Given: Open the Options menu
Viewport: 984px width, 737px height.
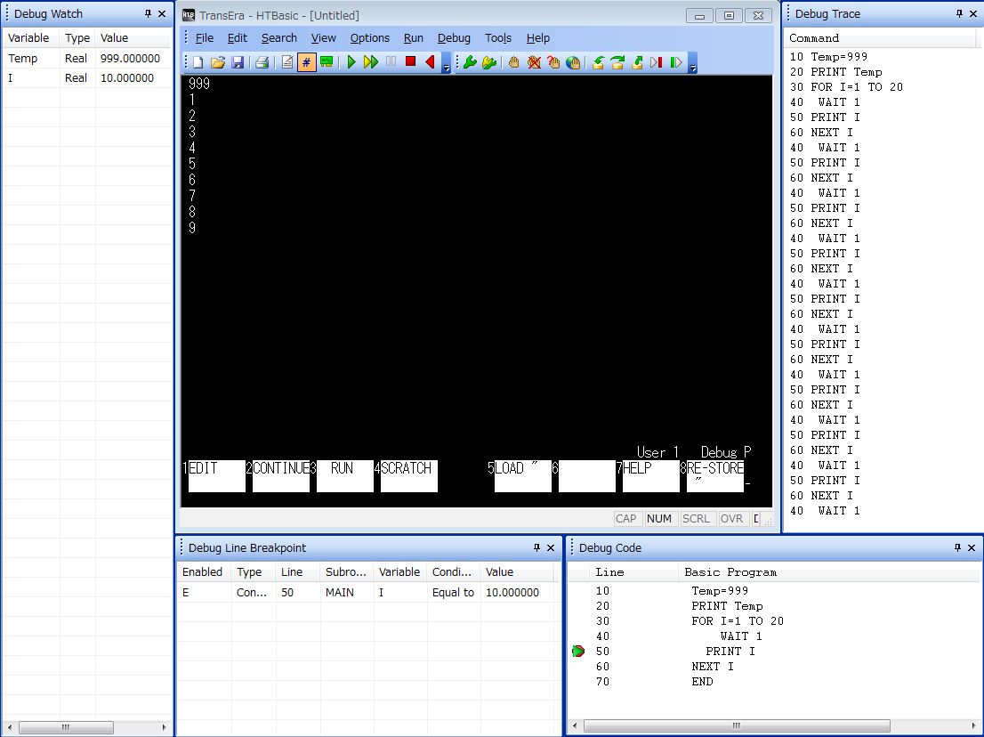Looking at the screenshot, I should point(370,37).
